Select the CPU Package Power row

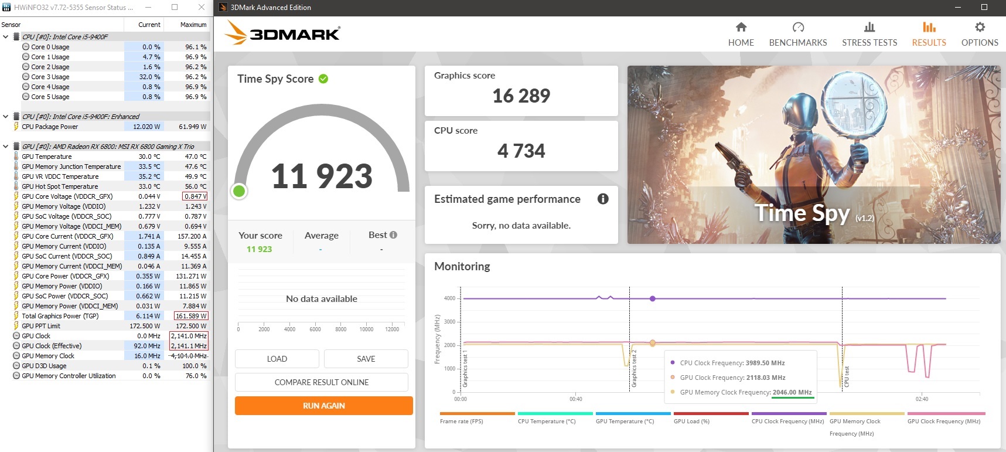[x=105, y=127]
